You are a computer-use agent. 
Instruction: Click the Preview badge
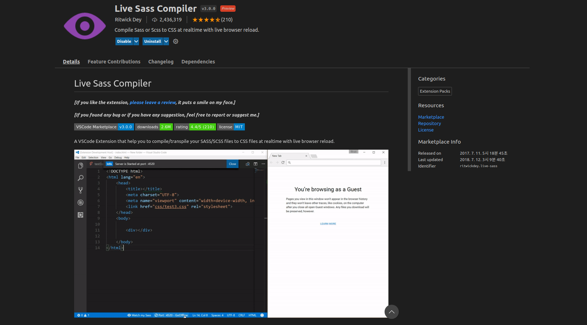228,9
